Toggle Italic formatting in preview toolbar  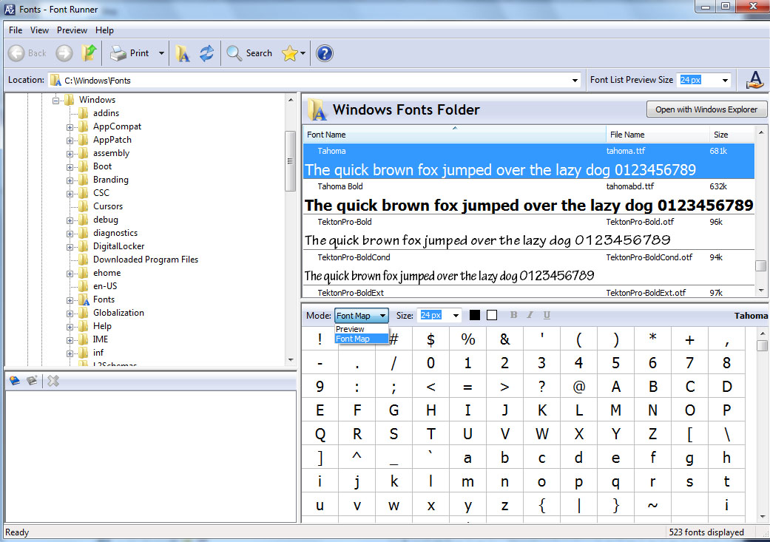[x=530, y=315]
